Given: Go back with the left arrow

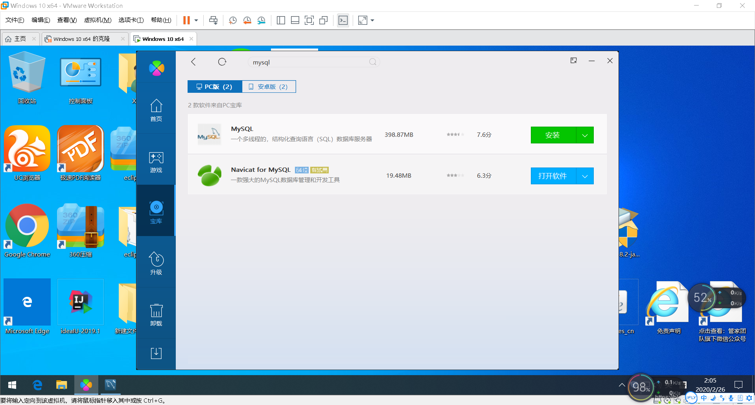Looking at the screenshot, I should (193, 62).
